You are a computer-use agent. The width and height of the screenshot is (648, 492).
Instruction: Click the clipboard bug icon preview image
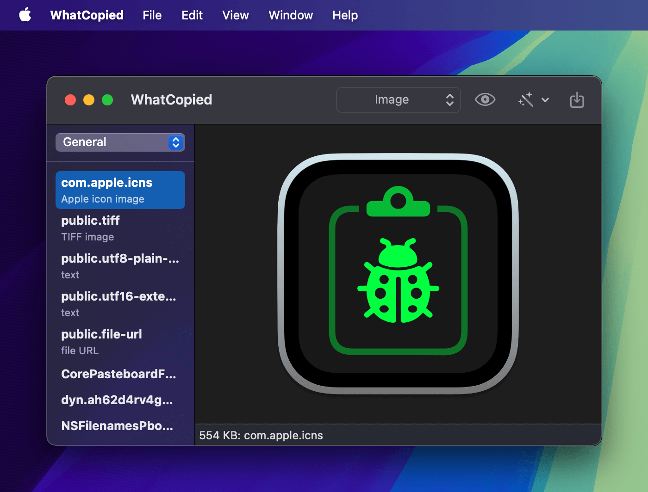(398, 274)
